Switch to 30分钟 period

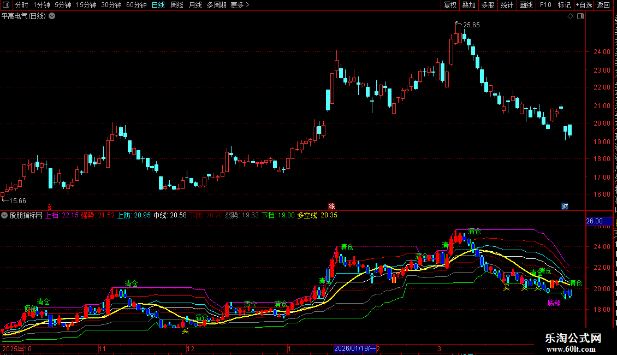pos(111,5)
